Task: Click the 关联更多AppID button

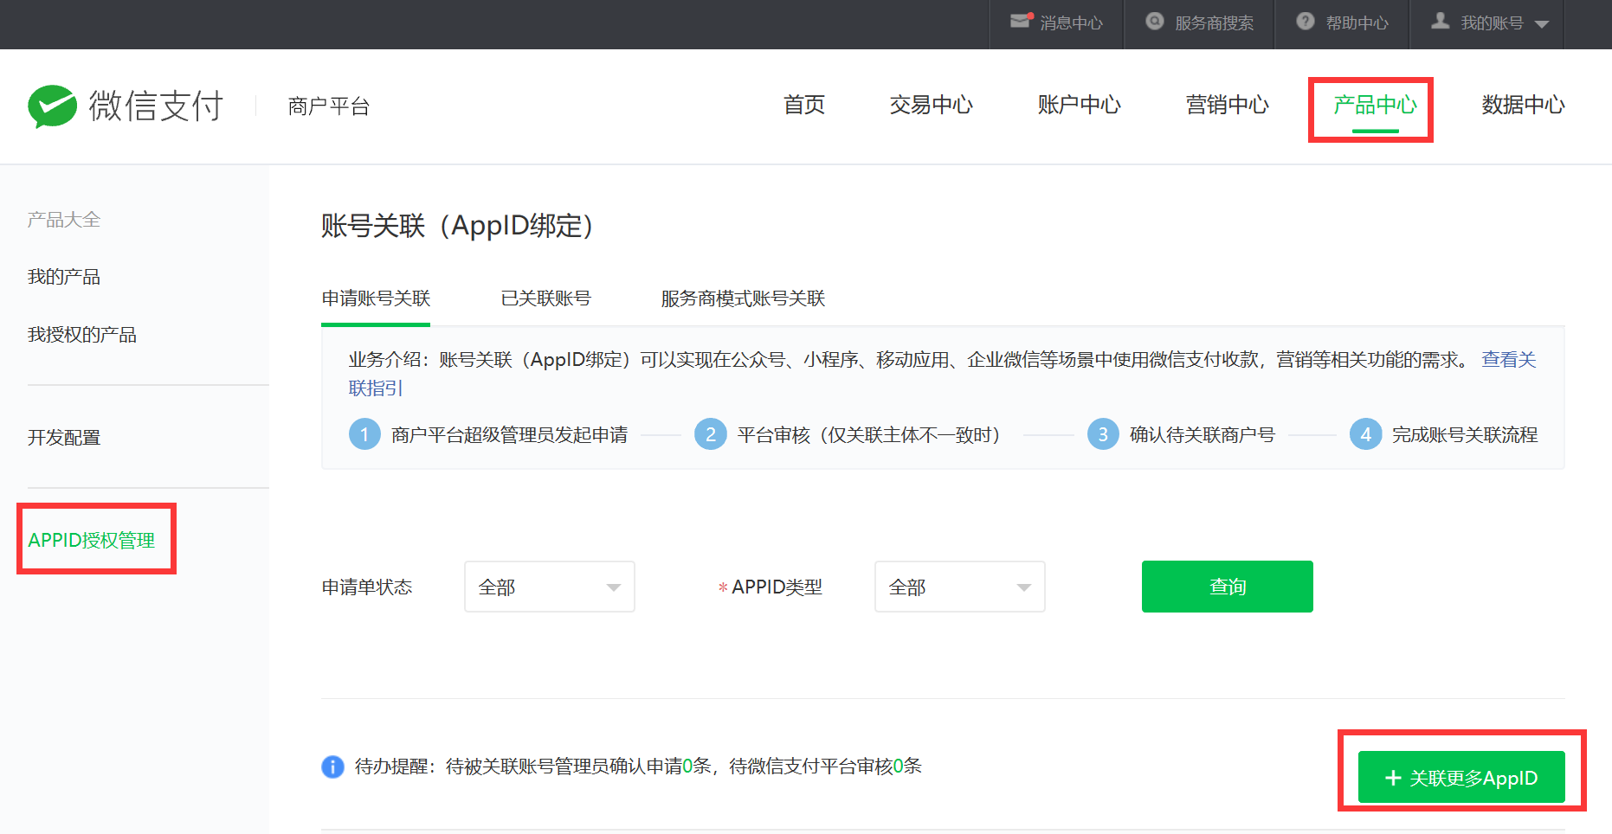Action: tap(1461, 778)
